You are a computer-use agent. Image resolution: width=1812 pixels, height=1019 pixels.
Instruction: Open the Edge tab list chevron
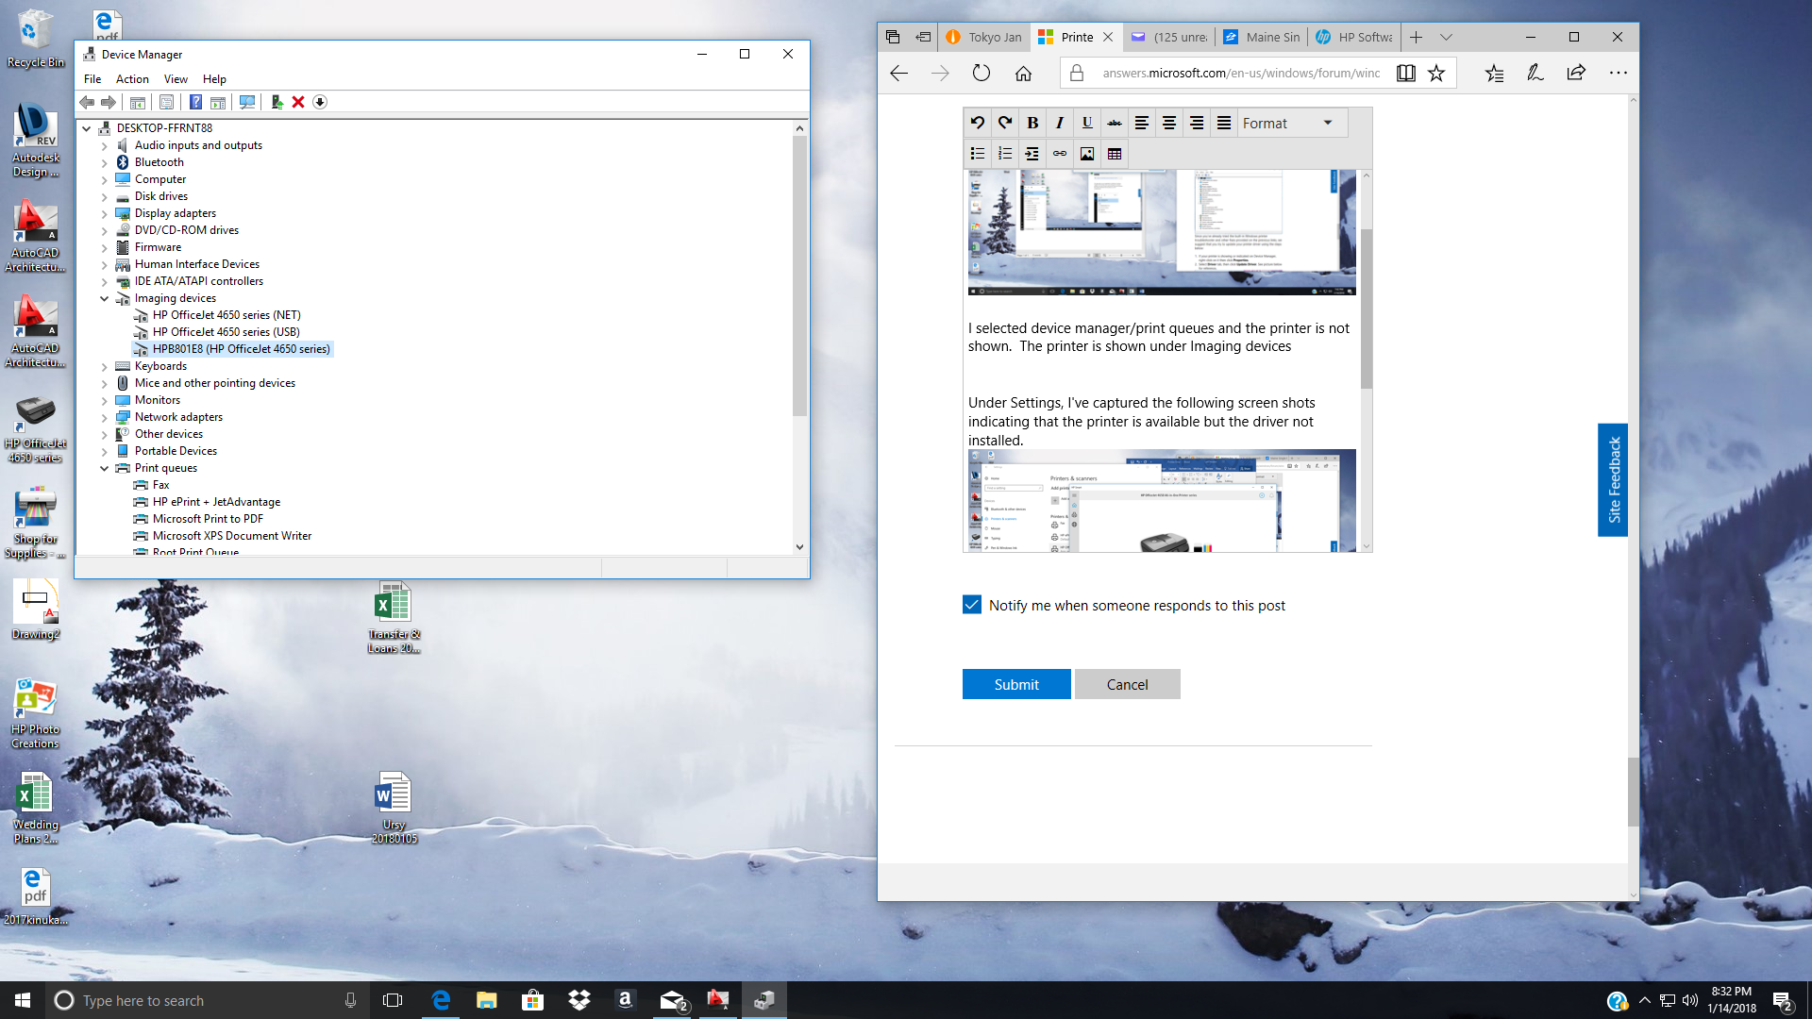(x=1446, y=37)
